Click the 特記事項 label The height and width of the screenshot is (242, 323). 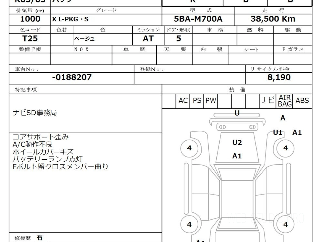coord(26,90)
